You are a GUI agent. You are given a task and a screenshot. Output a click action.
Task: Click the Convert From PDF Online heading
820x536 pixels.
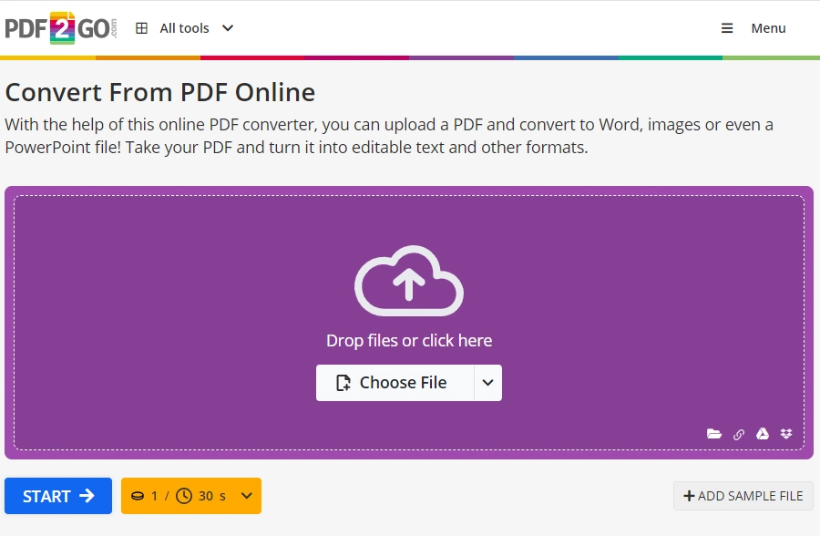[160, 92]
